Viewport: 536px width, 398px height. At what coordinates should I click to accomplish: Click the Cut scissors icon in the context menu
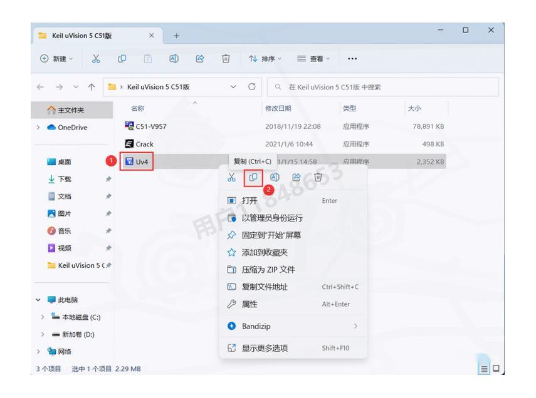232,177
